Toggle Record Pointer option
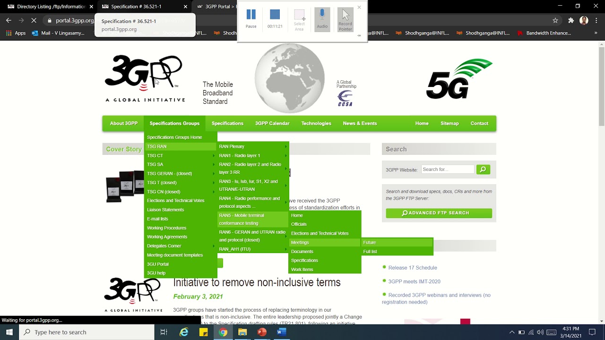 pyautogui.click(x=345, y=19)
